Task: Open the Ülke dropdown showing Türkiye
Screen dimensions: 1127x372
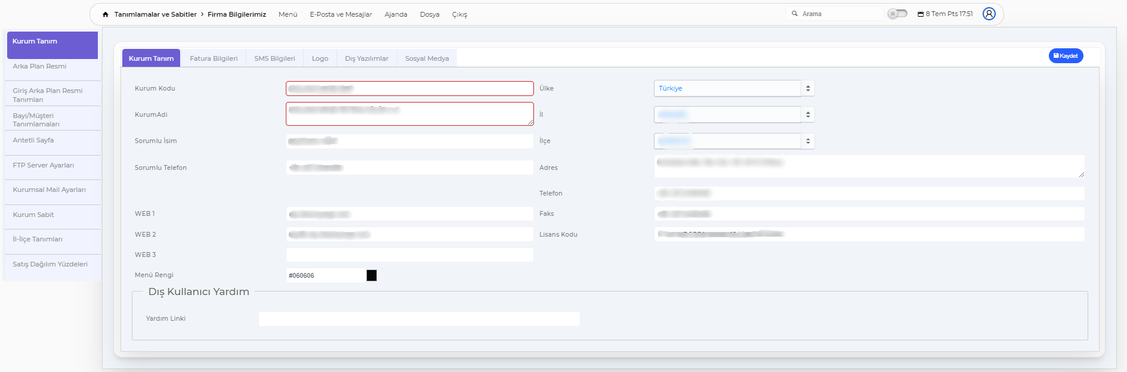Action: [x=733, y=88]
